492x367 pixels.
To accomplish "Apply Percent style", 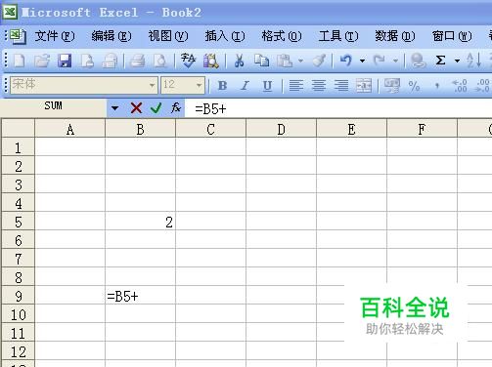I will (414, 86).
